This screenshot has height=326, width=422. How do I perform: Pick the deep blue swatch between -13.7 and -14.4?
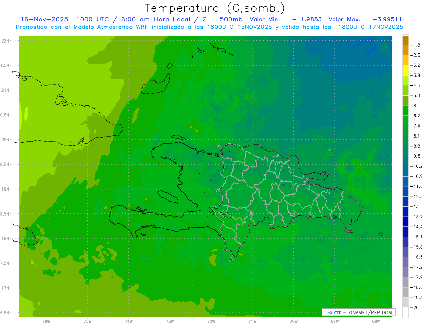pos(405,222)
